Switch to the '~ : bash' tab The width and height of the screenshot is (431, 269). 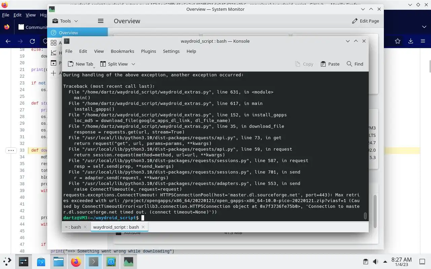pyautogui.click(x=73, y=227)
